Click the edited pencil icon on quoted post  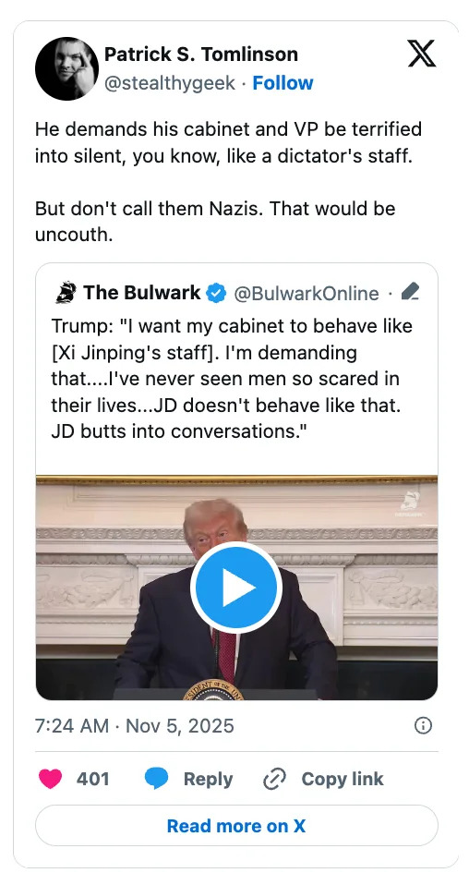coord(410,292)
